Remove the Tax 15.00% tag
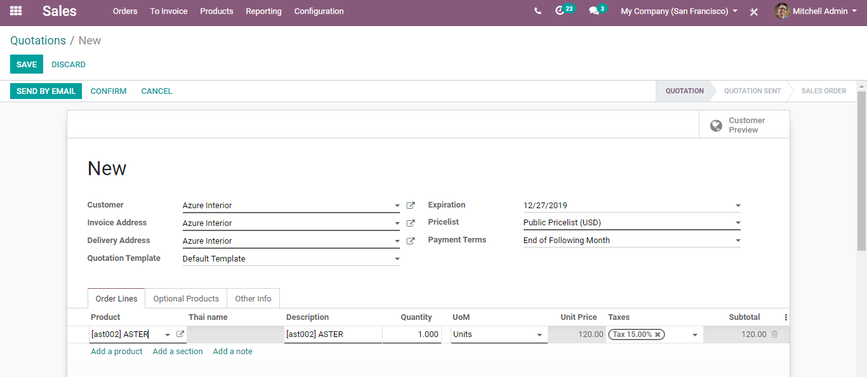The width and height of the screenshot is (867, 377). (658, 334)
